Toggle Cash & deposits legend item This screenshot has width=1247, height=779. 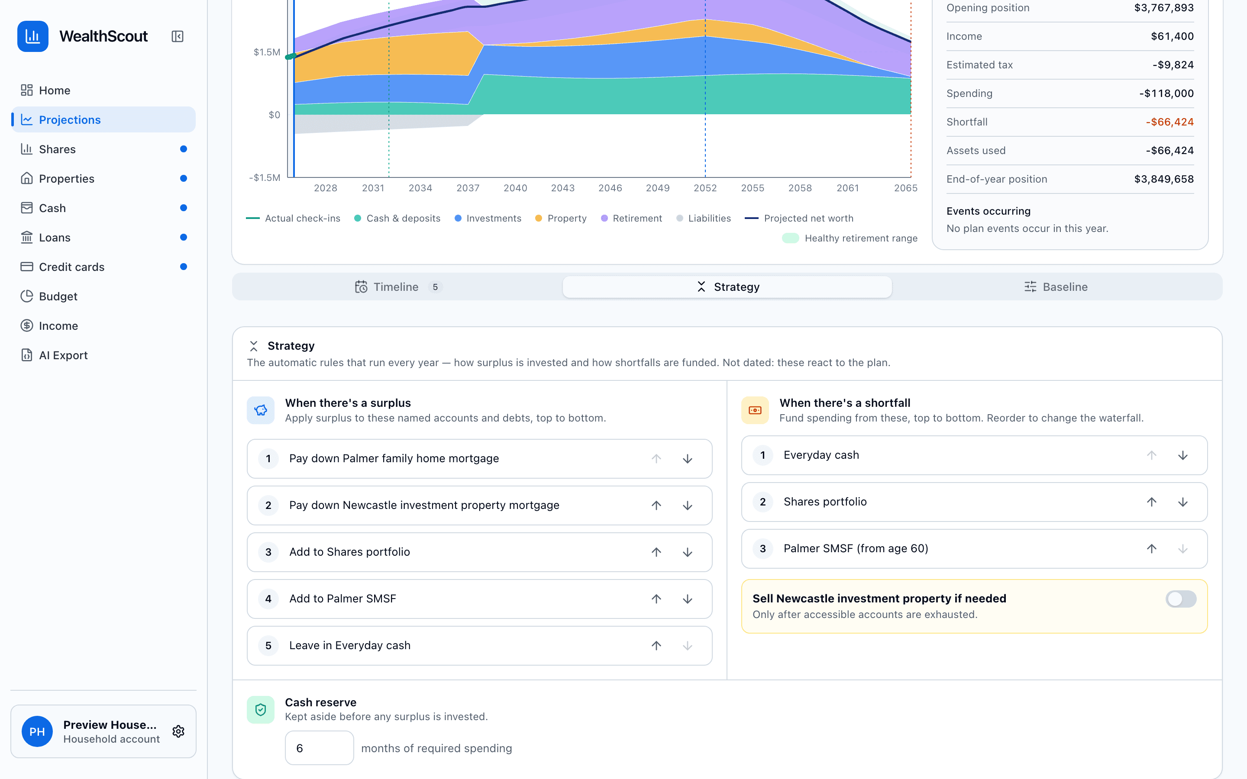click(x=397, y=219)
